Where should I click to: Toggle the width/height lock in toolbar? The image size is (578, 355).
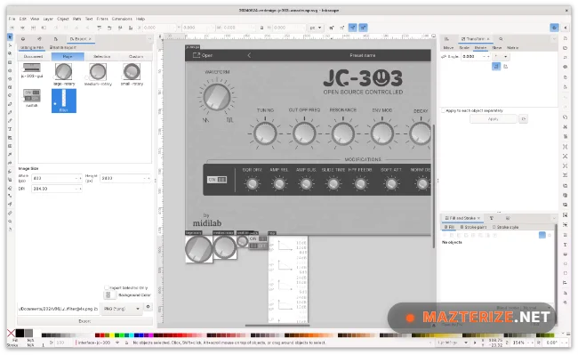[261, 28]
